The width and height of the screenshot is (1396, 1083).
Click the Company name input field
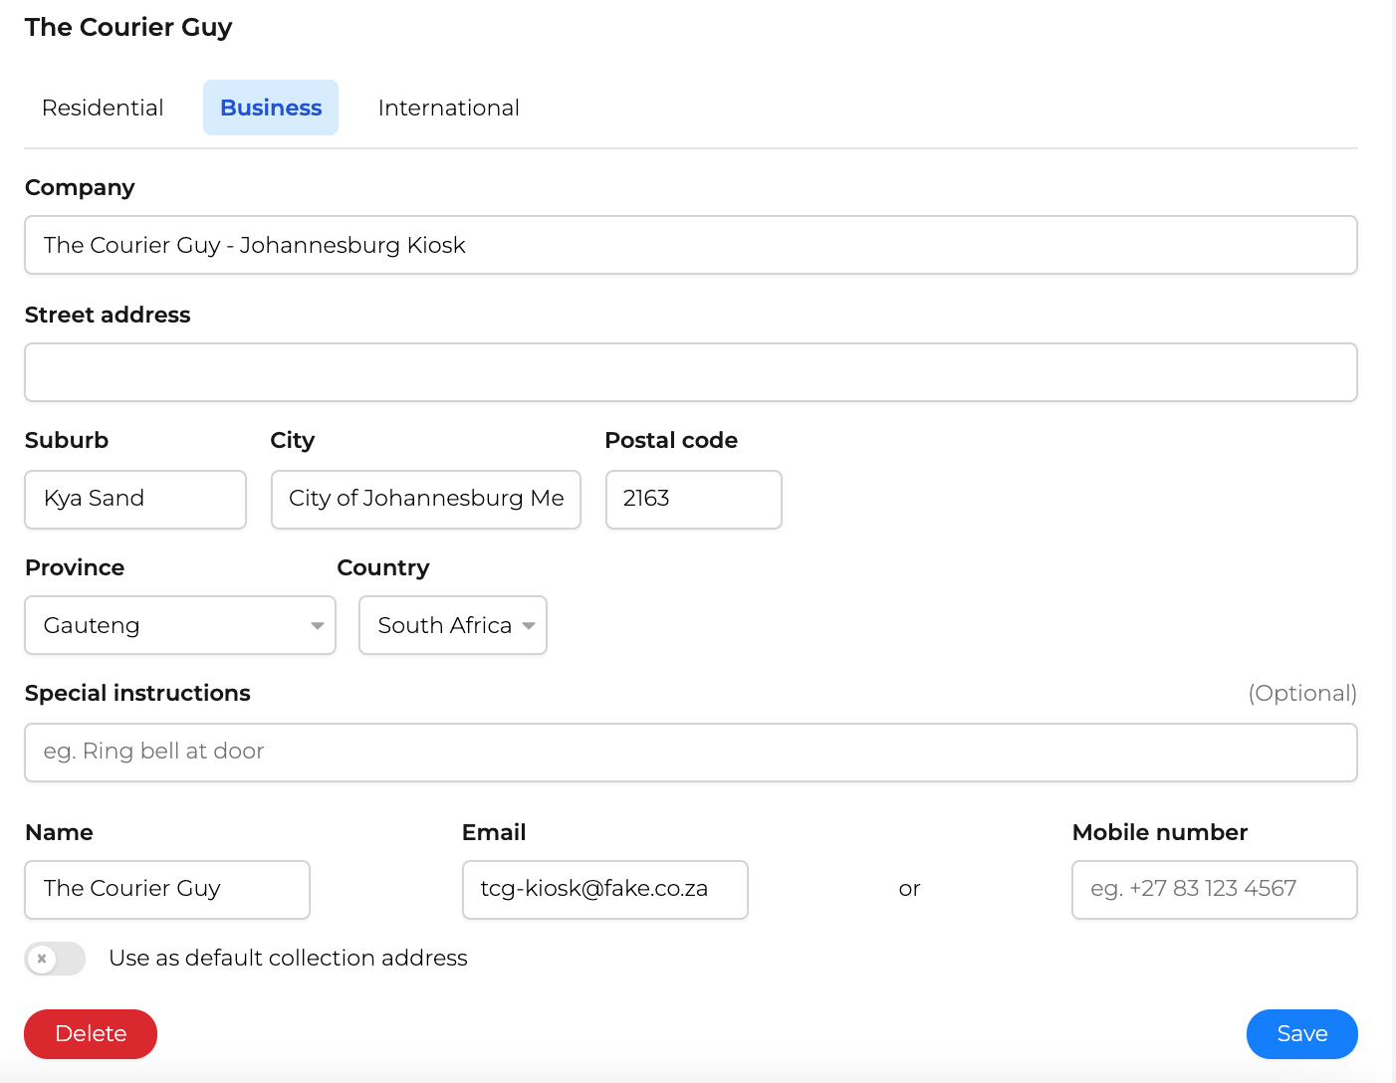(691, 245)
